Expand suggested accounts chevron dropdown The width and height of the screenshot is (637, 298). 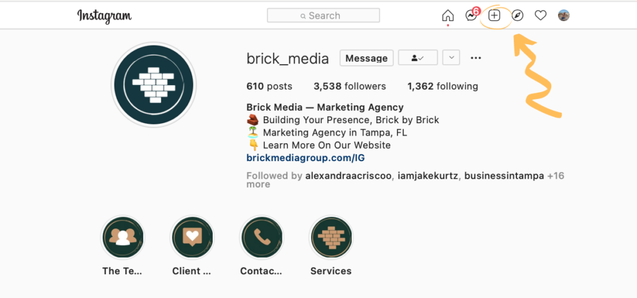click(451, 58)
